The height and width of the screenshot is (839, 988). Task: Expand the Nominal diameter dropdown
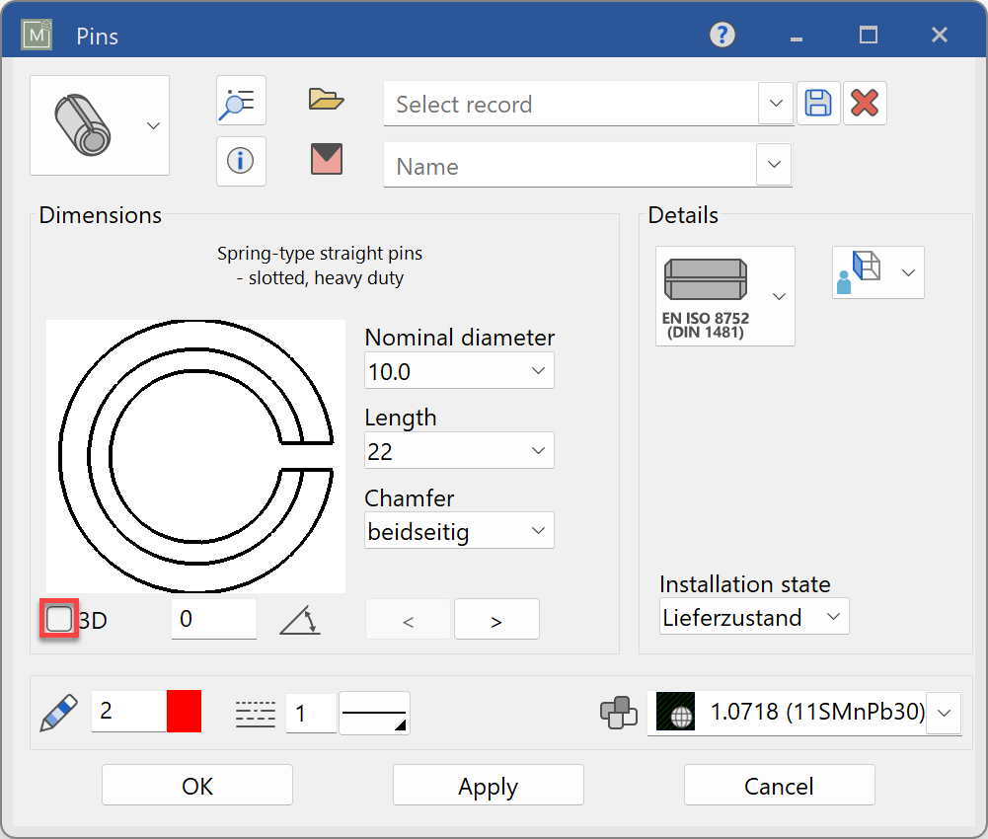[539, 370]
